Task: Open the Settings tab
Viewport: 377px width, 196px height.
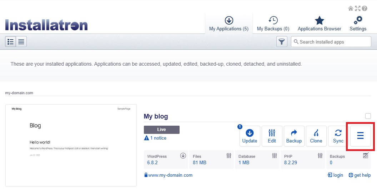Action: click(x=358, y=24)
